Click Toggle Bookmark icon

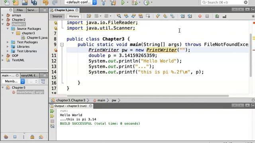[x=173, y=16]
